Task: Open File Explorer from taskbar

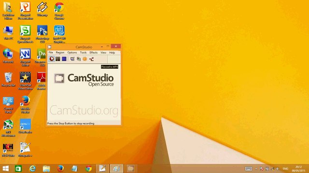Action: [x=46, y=169]
